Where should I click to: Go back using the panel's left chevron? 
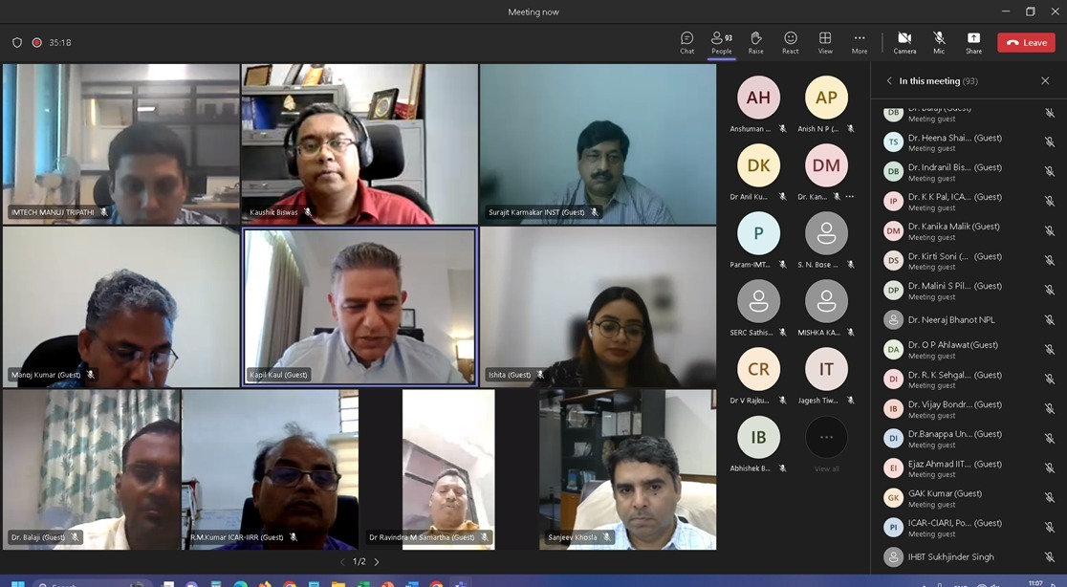889,81
